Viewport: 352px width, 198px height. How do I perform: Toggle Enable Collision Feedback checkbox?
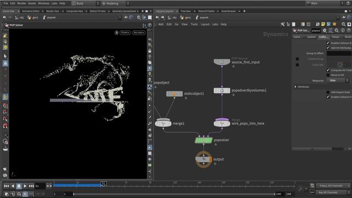point(328,97)
